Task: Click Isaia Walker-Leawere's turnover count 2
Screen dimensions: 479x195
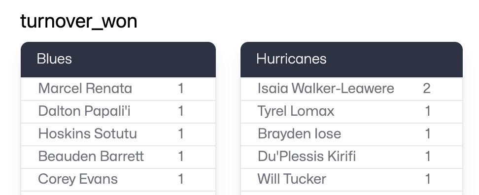Action: (x=427, y=89)
